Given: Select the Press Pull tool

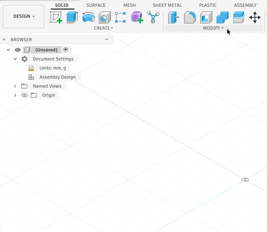Looking at the screenshot, I should point(173,17).
